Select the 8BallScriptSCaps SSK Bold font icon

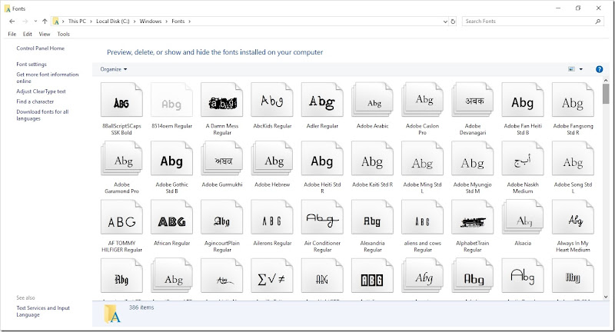[x=121, y=100]
